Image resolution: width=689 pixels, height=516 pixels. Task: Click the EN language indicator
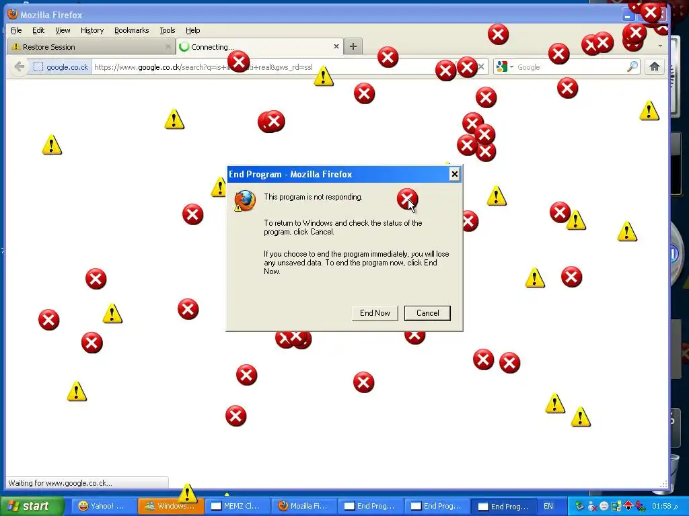(548, 506)
